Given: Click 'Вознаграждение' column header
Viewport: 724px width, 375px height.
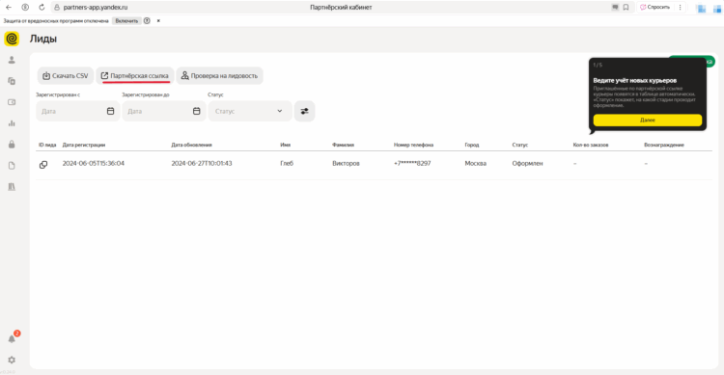Looking at the screenshot, I should 664,145.
